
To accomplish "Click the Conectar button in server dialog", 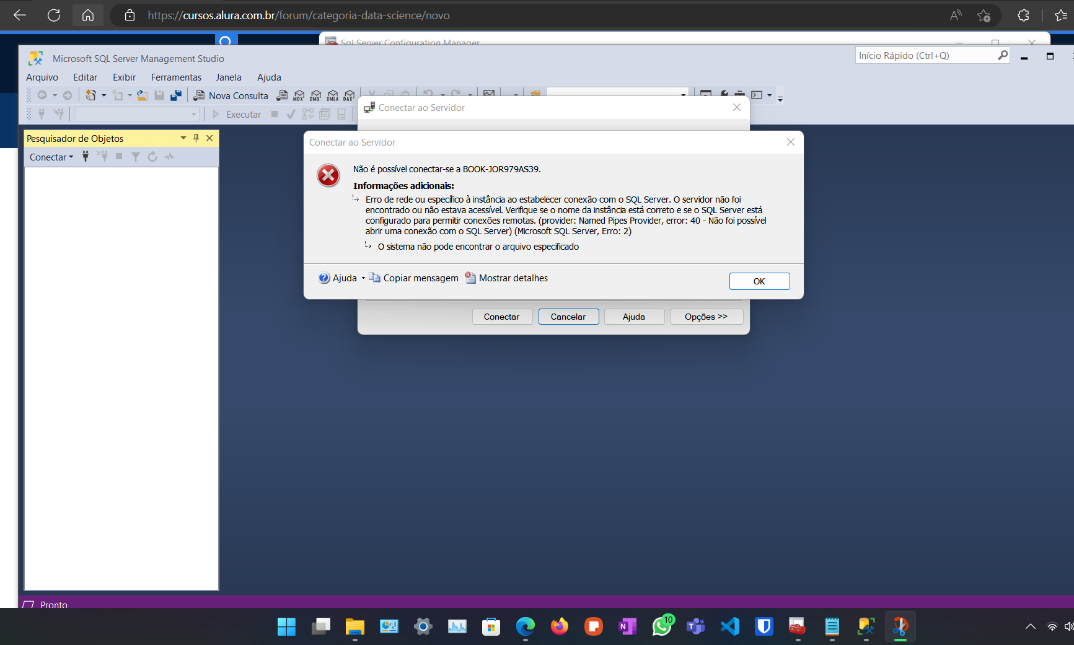I will coord(501,317).
